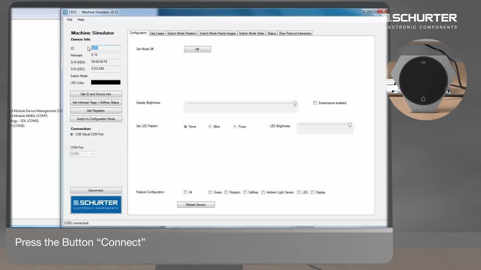The width and height of the screenshot is (481, 270).
Task: Open the File menu
Action: 70,19
